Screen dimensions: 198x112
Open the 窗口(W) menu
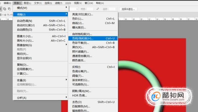click(x=89, y=3)
